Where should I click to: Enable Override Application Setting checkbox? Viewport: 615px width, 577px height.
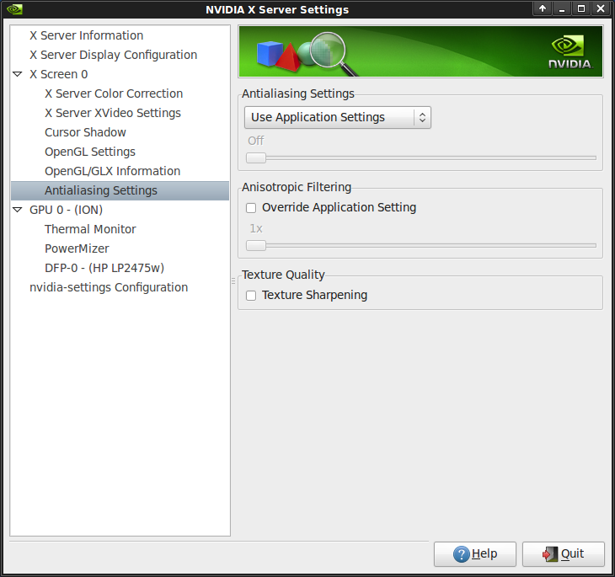[251, 208]
